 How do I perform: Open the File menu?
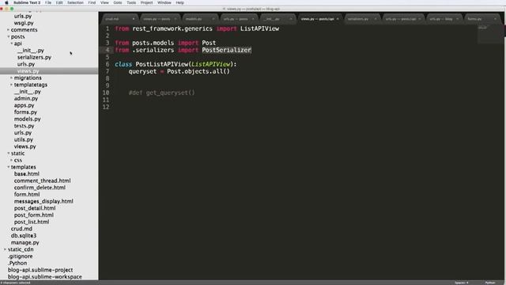[48, 2]
